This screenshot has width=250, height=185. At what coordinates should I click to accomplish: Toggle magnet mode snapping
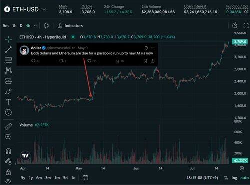[x=8, y=151]
